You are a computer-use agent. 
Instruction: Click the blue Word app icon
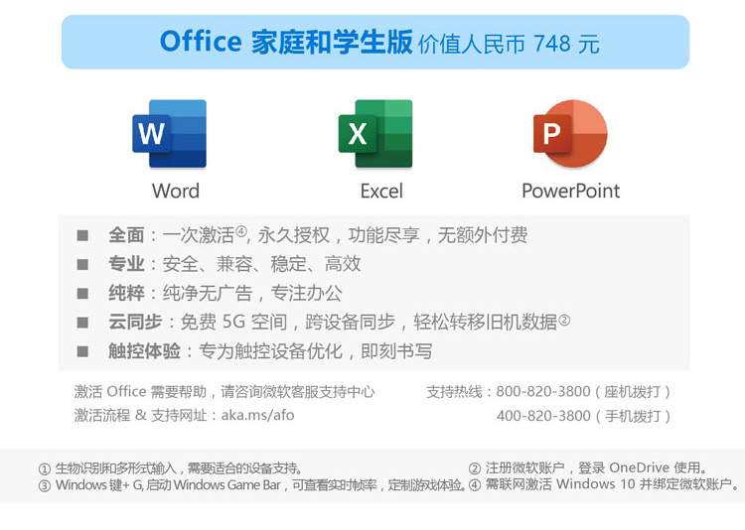(x=170, y=133)
